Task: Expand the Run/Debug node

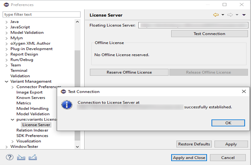Action: pos(7,60)
